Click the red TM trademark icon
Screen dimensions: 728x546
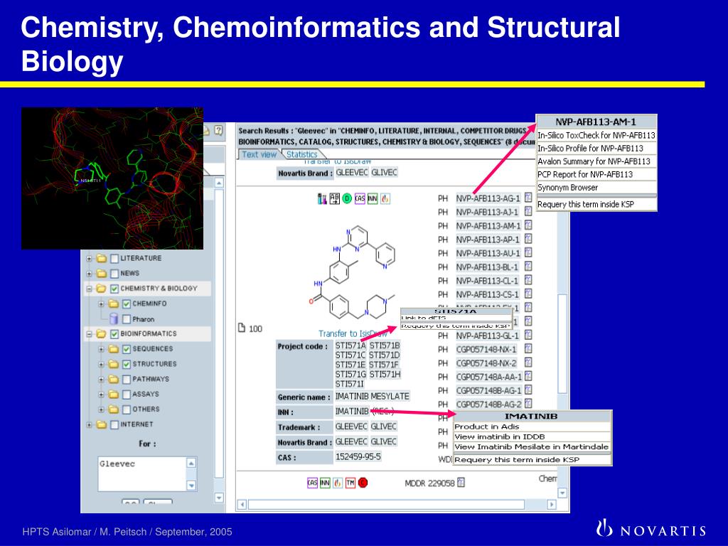(x=350, y=483)
